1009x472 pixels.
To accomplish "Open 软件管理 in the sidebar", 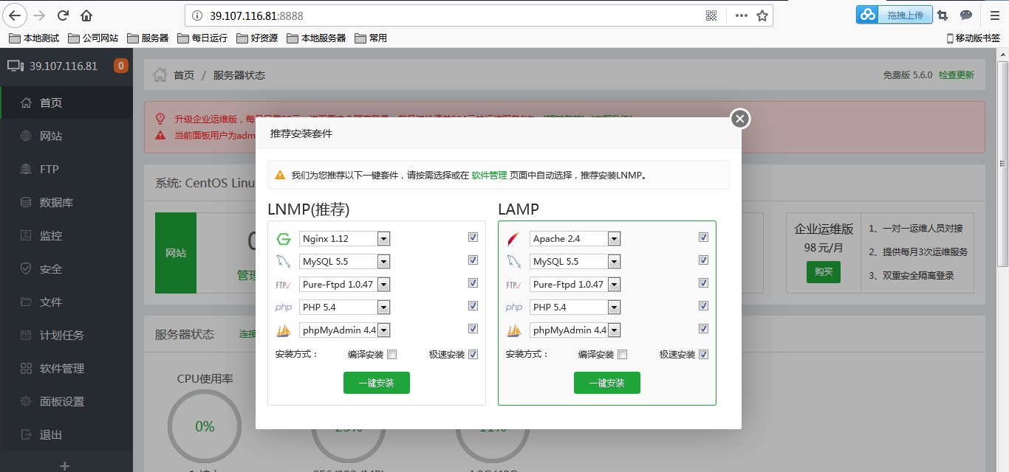I will [66, 368].
